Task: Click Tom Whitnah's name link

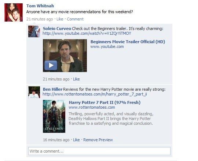Action: pos(40,6)
